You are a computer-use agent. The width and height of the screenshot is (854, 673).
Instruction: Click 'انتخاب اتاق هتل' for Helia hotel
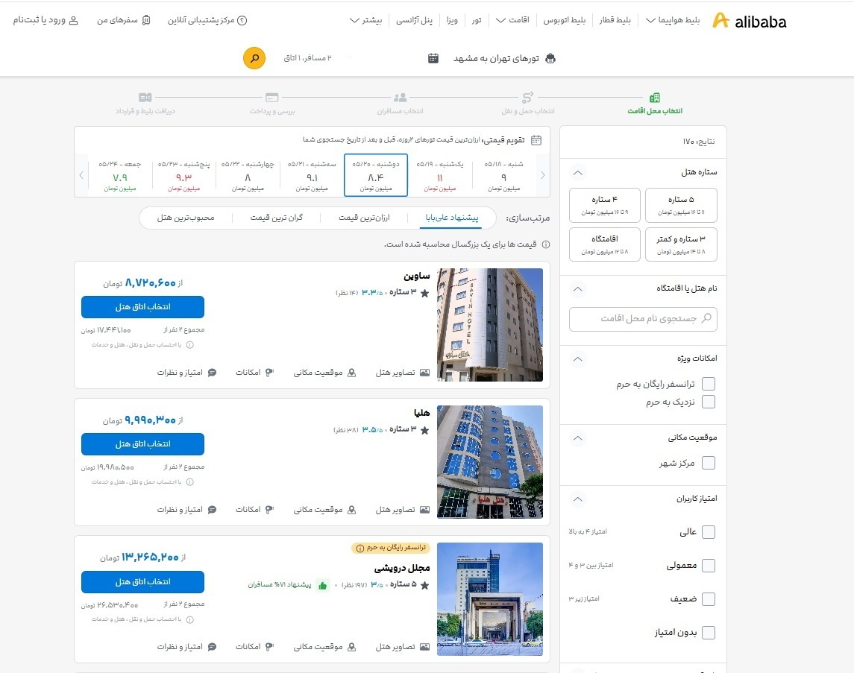(142, 444)
